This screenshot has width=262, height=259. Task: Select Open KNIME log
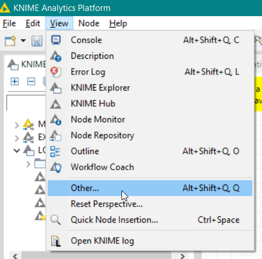coord(150,241)
